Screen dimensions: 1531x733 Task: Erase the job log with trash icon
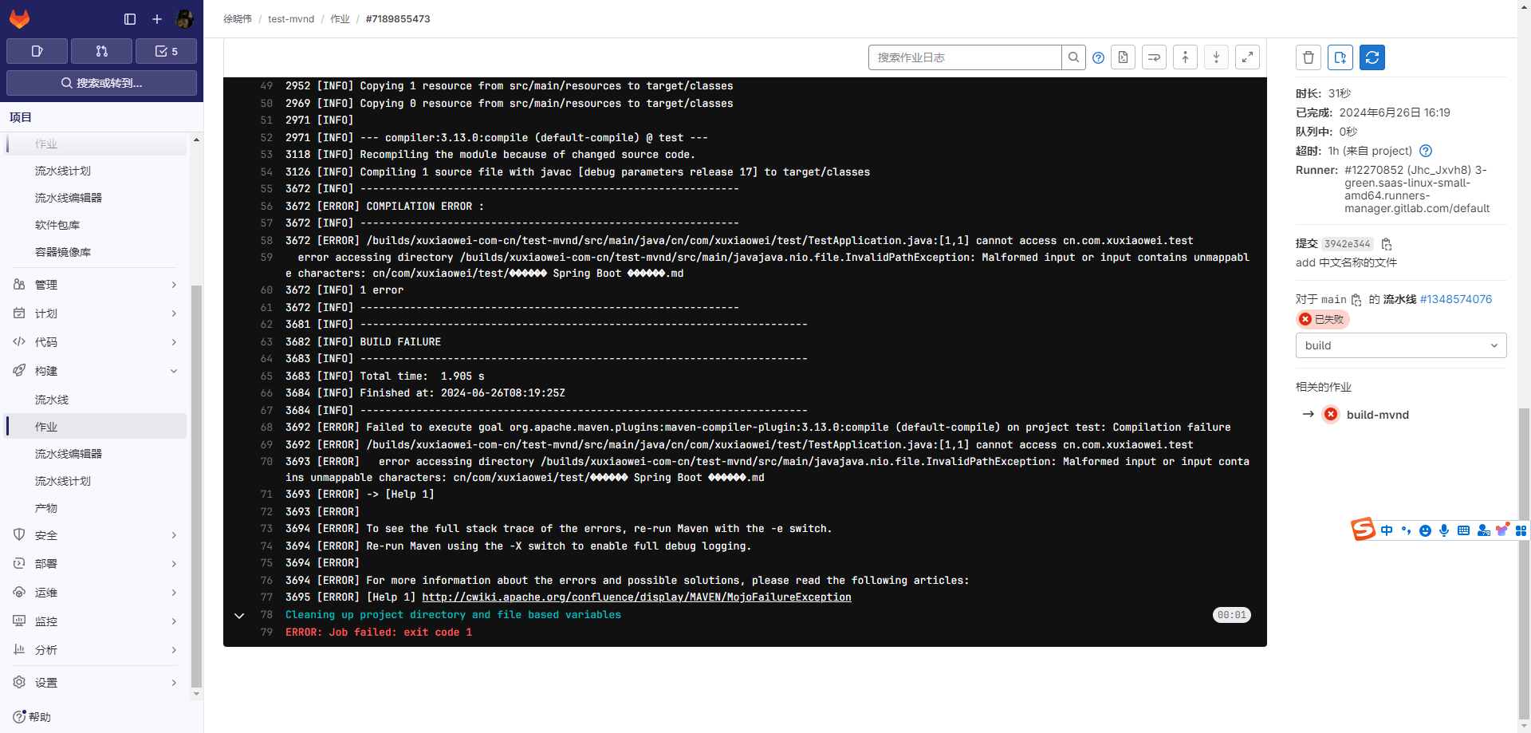point(1308,57)
